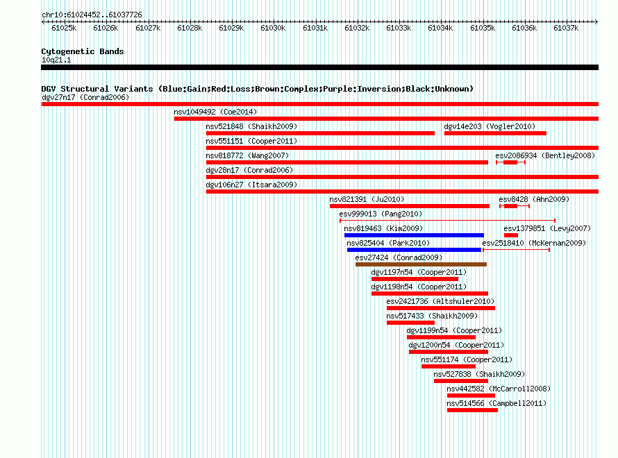Click the 61035k ruler tick label

point(483,28)
